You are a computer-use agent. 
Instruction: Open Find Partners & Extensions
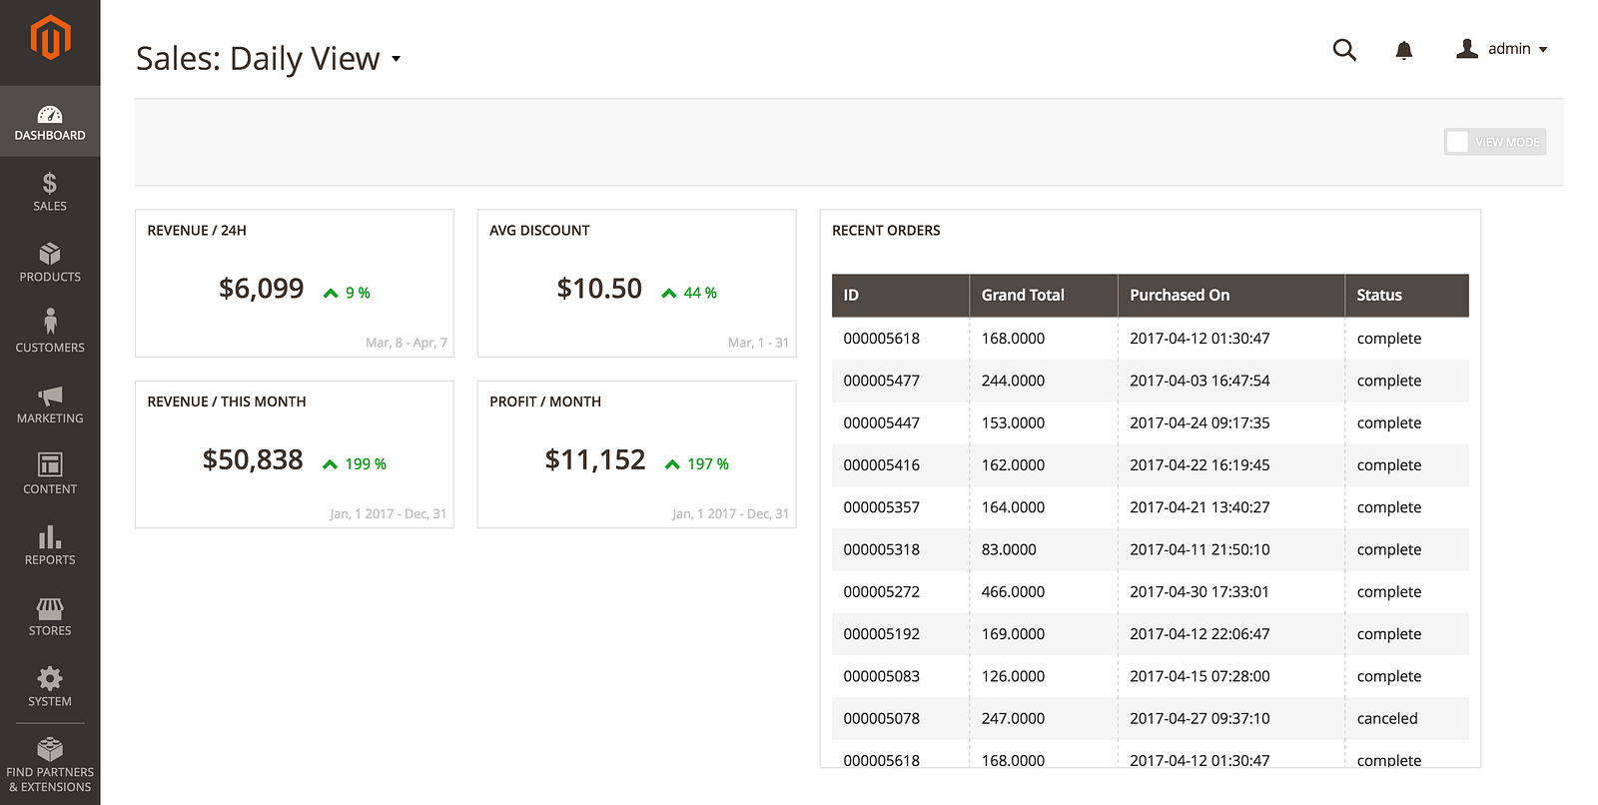coord(50,765)
